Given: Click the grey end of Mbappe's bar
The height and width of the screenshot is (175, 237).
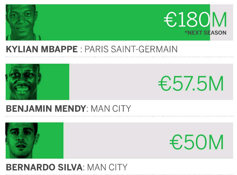Looking at the screenshot, I should (x=221, y=23).
